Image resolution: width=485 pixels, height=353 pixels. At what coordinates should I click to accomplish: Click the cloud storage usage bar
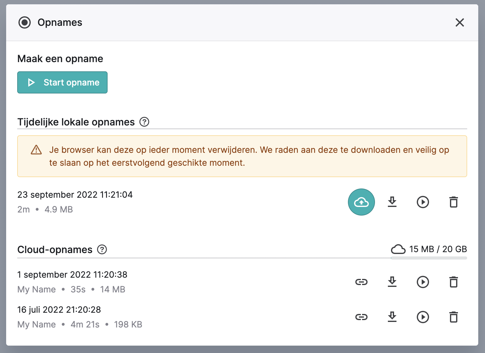pyautogui.click(x=429, y=258)
